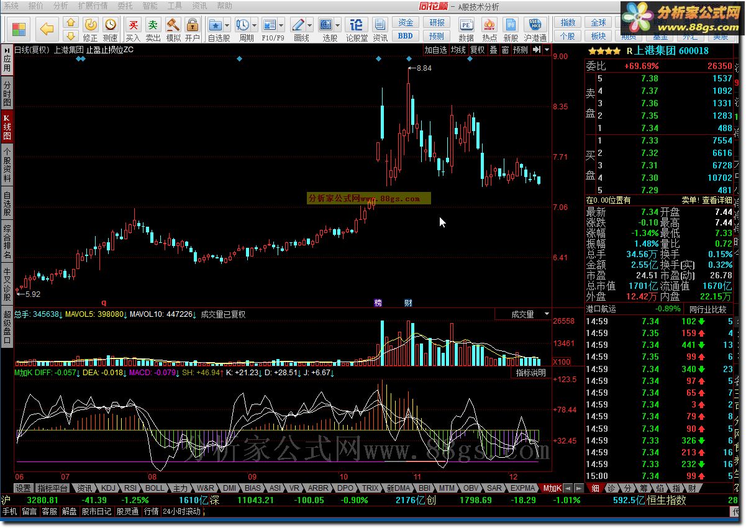Viewport: 746px width, 528px height.
Task: Click the 24小时滚动 status bar item
Action: point(182,511)
